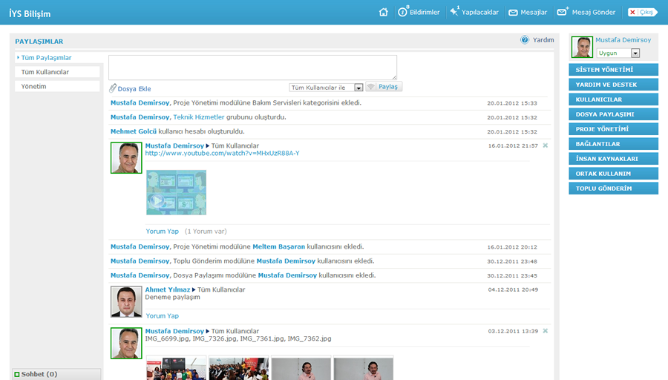The width and height of the screenshot is (668, 380).
Task: Go to the home page icon
Action: (x=383, y=12)
